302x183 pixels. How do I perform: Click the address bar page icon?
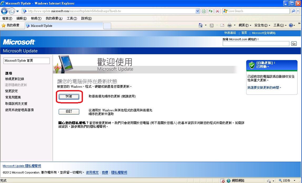click(25, 11)
